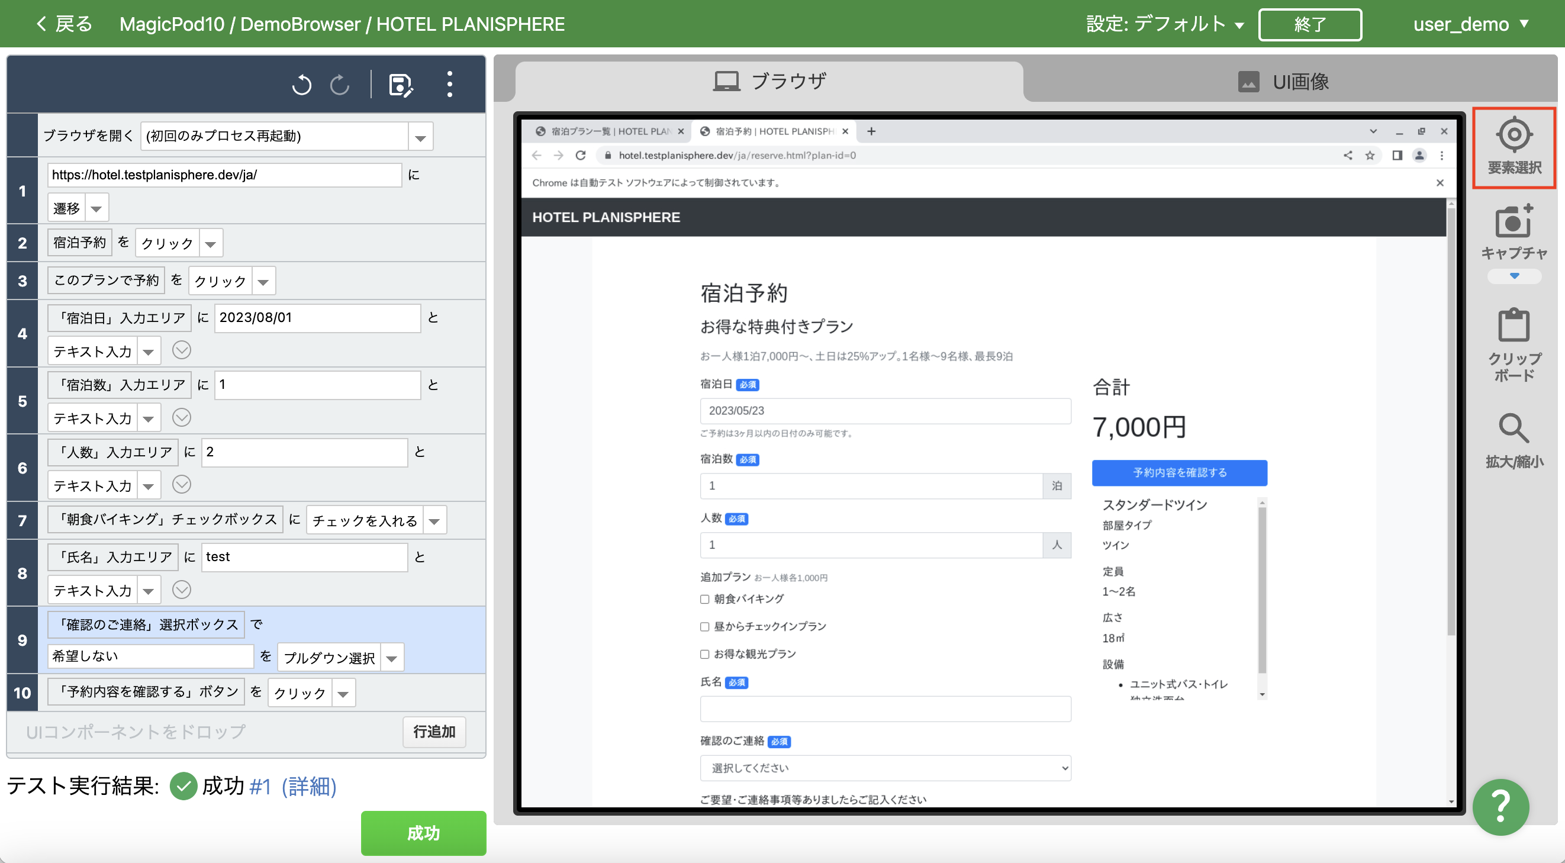
Task: Open the test result #1 link
Action: (259, 786)
